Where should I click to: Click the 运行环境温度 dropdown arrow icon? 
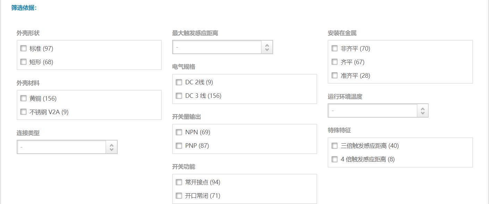click(422, 111)
